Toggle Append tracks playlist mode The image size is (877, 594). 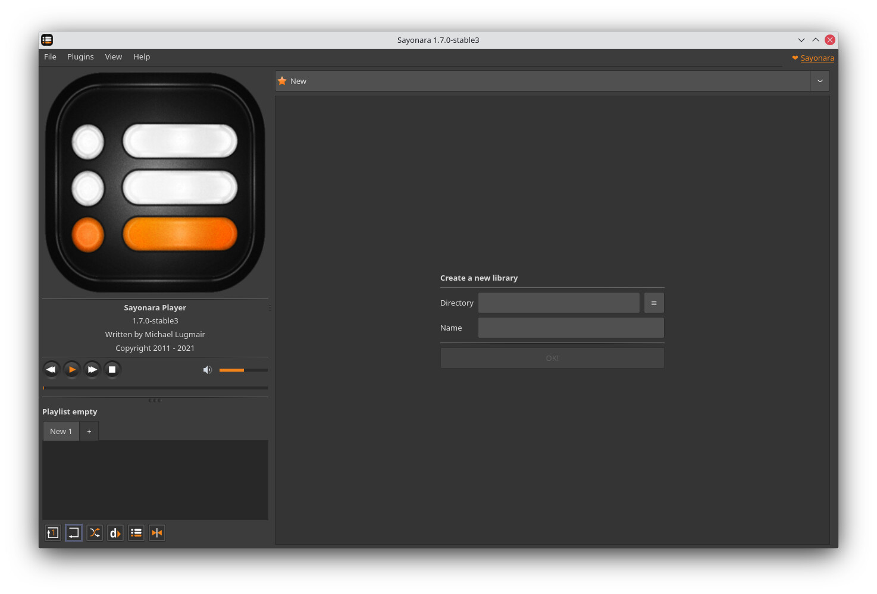[136, 533]
